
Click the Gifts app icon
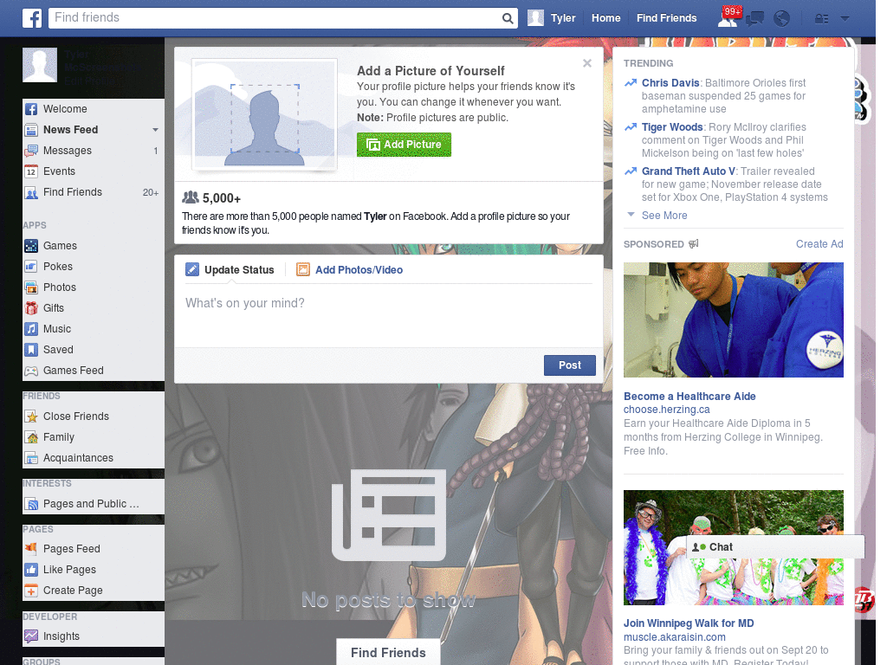click(x=31, y=308)
